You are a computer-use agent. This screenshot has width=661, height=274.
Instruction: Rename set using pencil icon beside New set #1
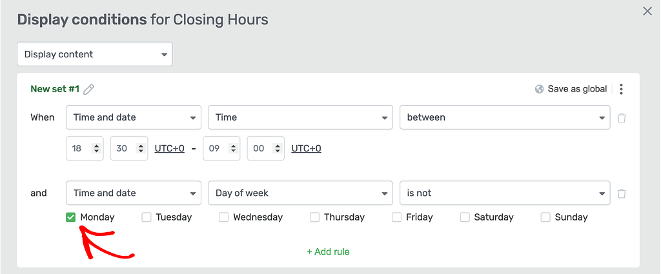coord(88,89)
